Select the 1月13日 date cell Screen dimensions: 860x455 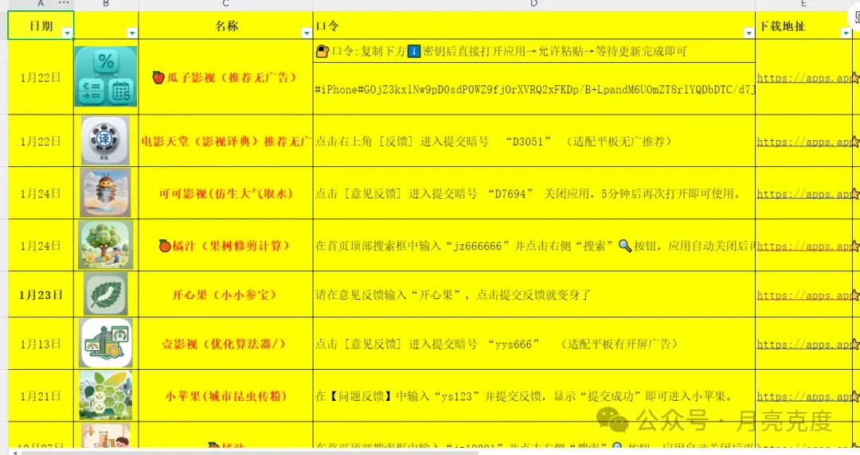(41, 344)
